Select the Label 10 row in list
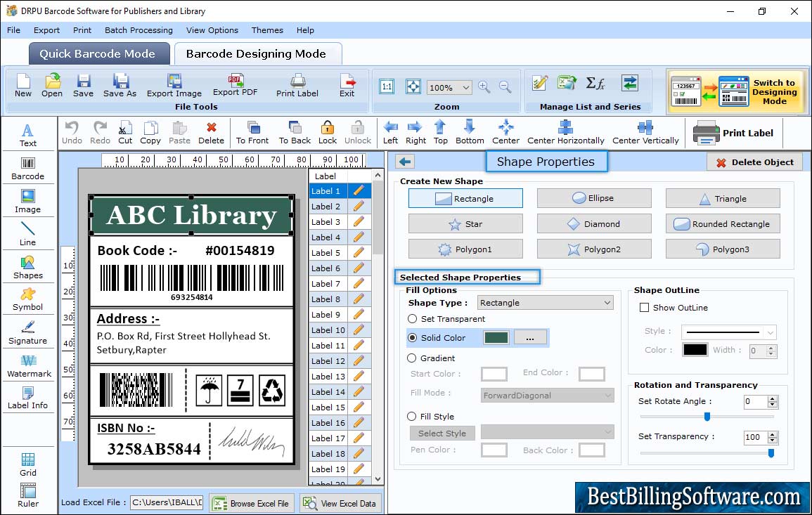This screenshot has width=812, height=515. pyautogui.click(x=340, y=330)
